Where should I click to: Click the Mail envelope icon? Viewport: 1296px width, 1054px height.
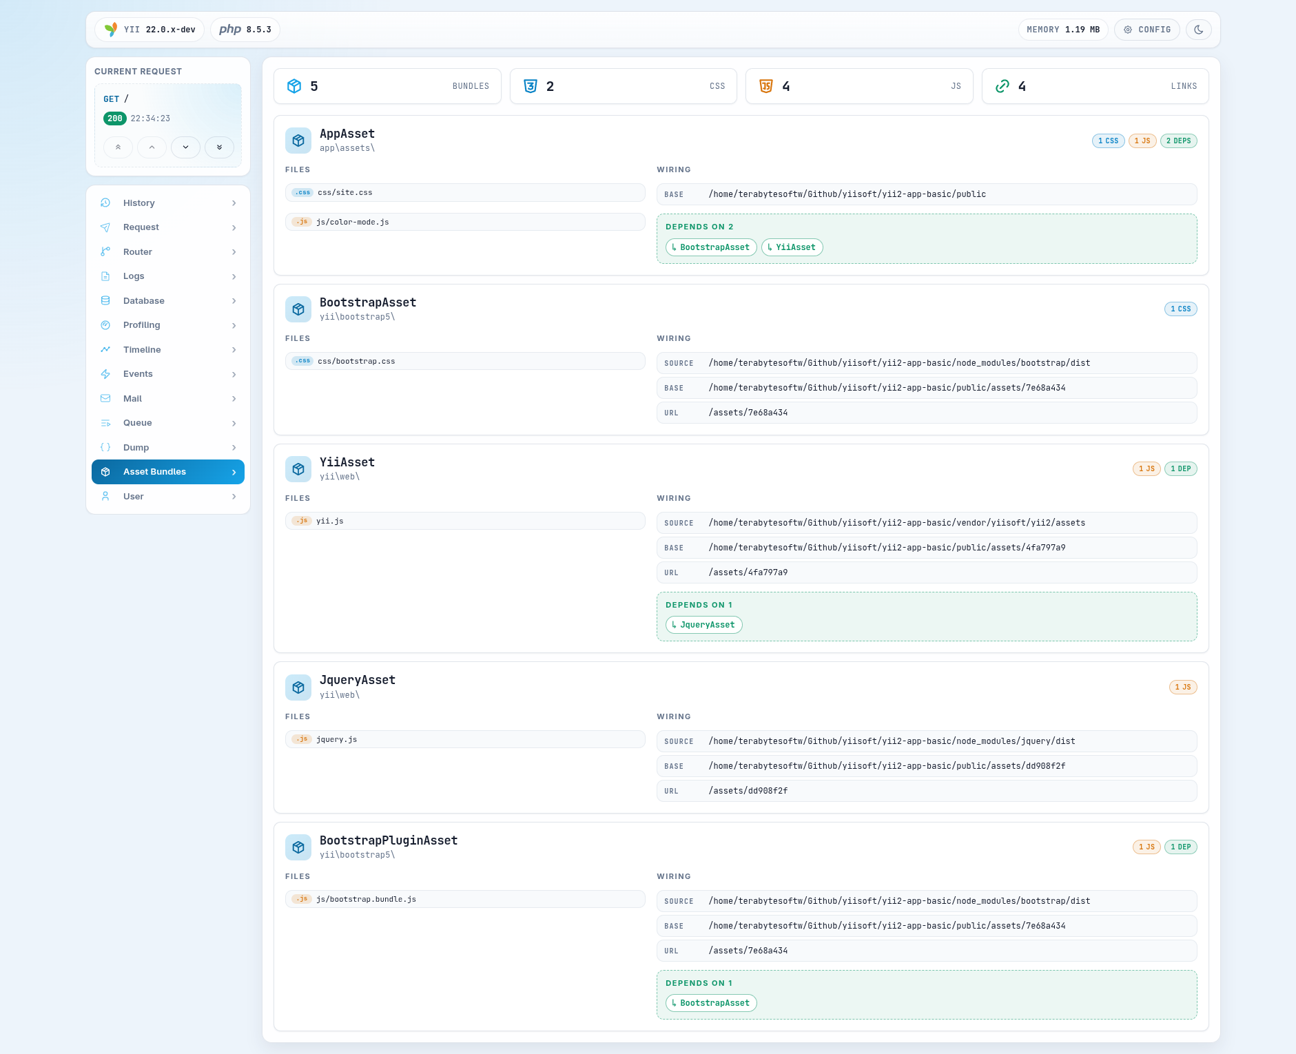[x=105, y=399]
